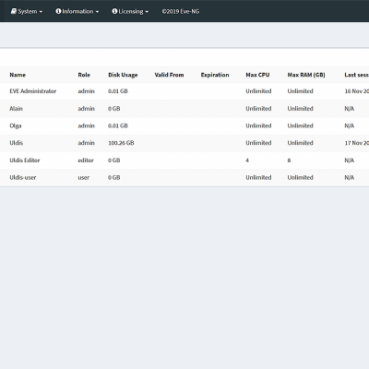Click the Max CPU column header
This screenshot has height=369, width=369.
tap(257, 75)
